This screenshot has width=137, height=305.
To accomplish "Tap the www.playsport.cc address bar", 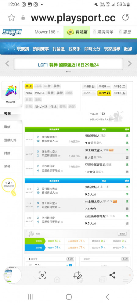I will [73, 18].
